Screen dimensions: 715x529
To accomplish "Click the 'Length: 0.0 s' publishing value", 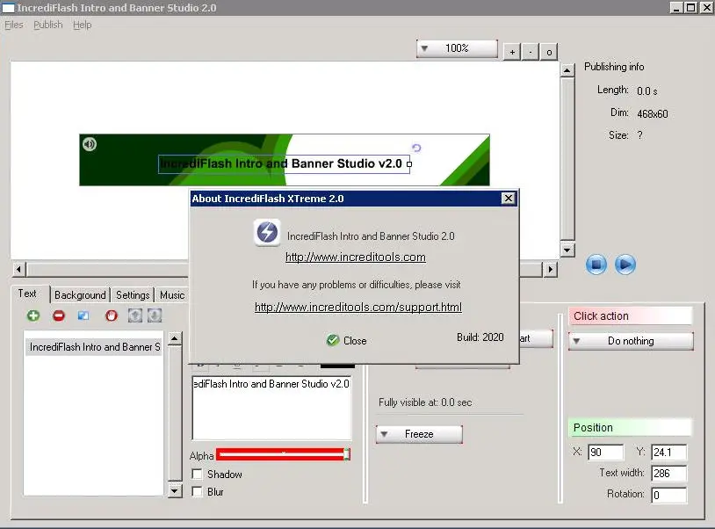I will click(x=647, y=91).
